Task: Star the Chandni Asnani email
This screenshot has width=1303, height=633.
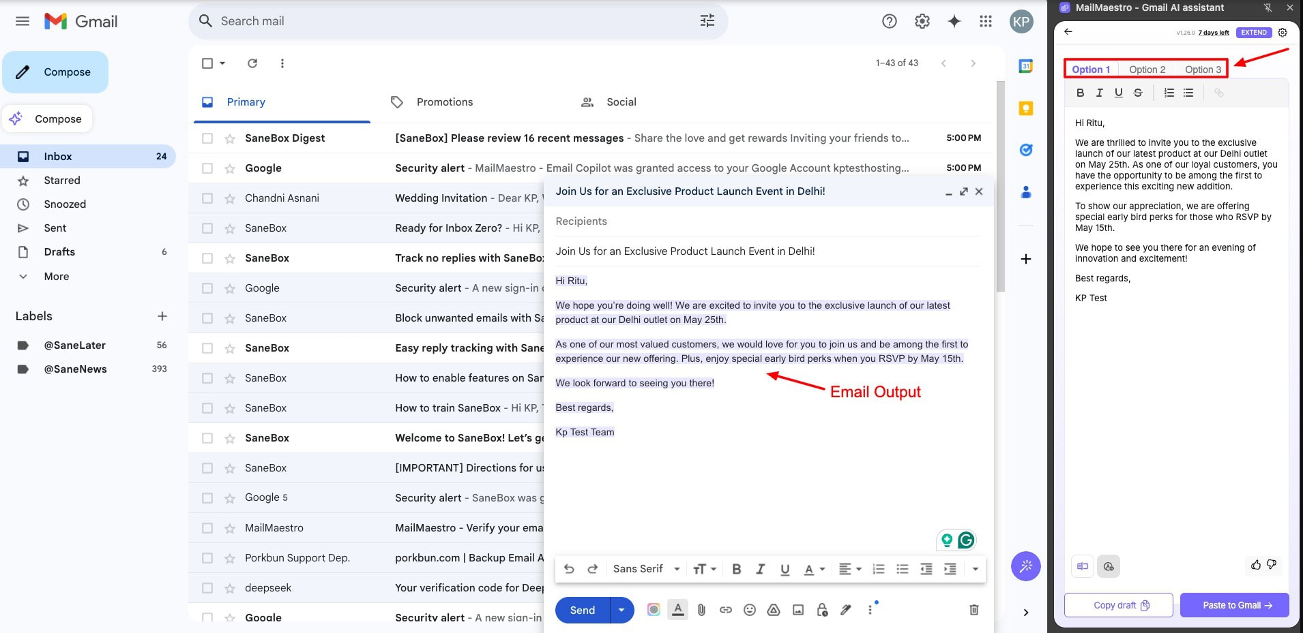Action: (x=230, y=198)
